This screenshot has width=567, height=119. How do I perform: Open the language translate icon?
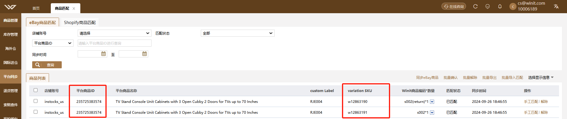point(556,6)
